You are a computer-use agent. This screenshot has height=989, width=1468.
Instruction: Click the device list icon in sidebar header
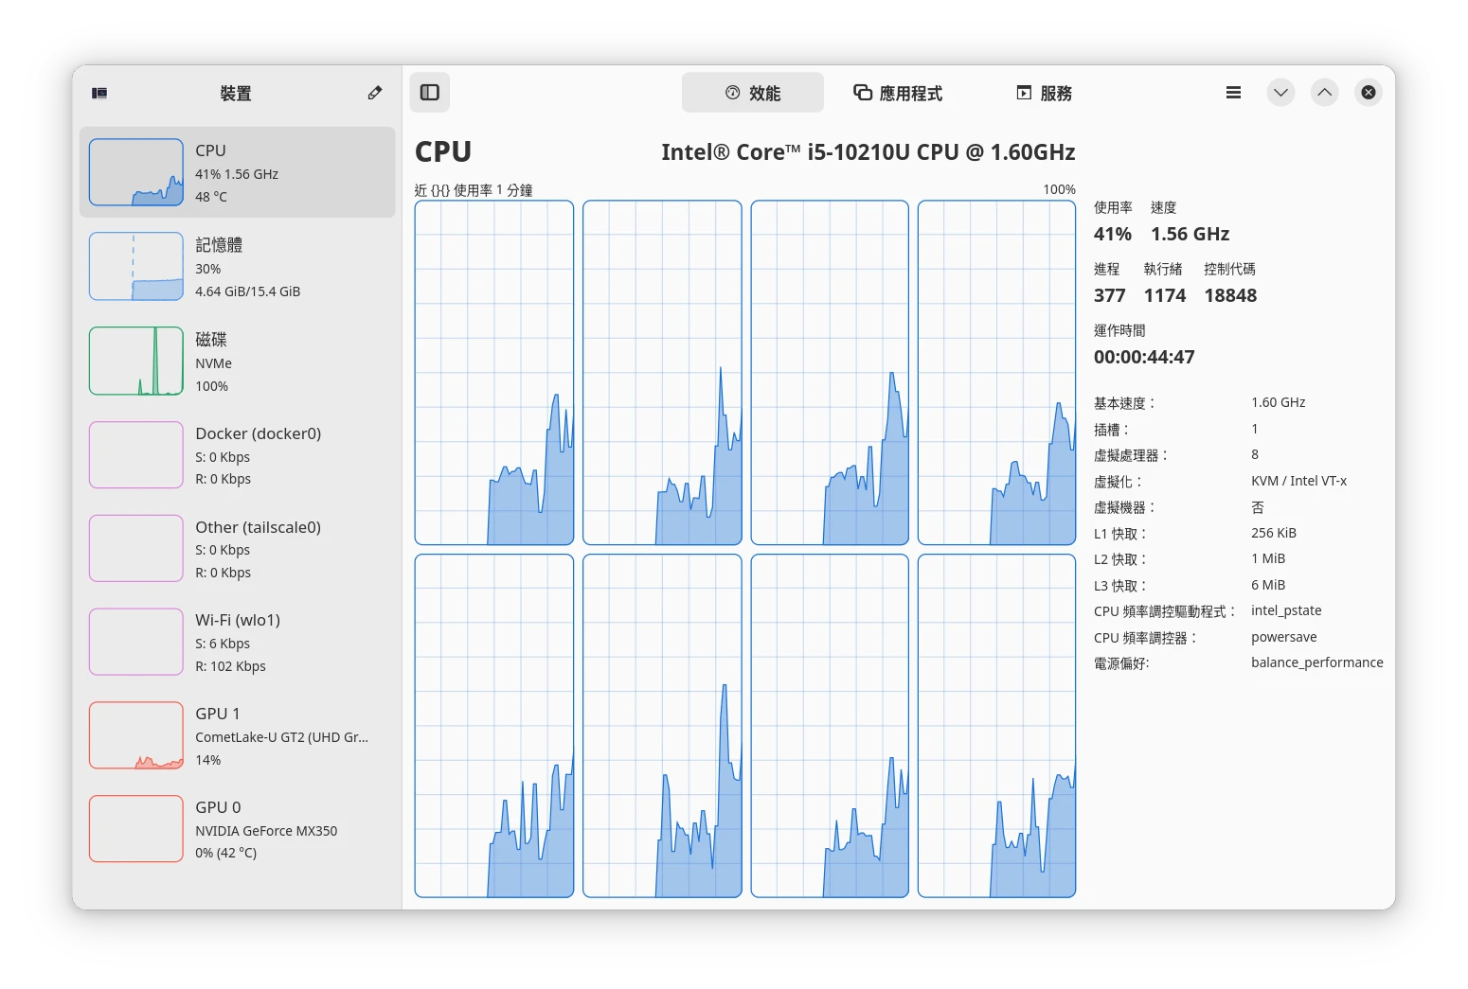coord(99,93)
